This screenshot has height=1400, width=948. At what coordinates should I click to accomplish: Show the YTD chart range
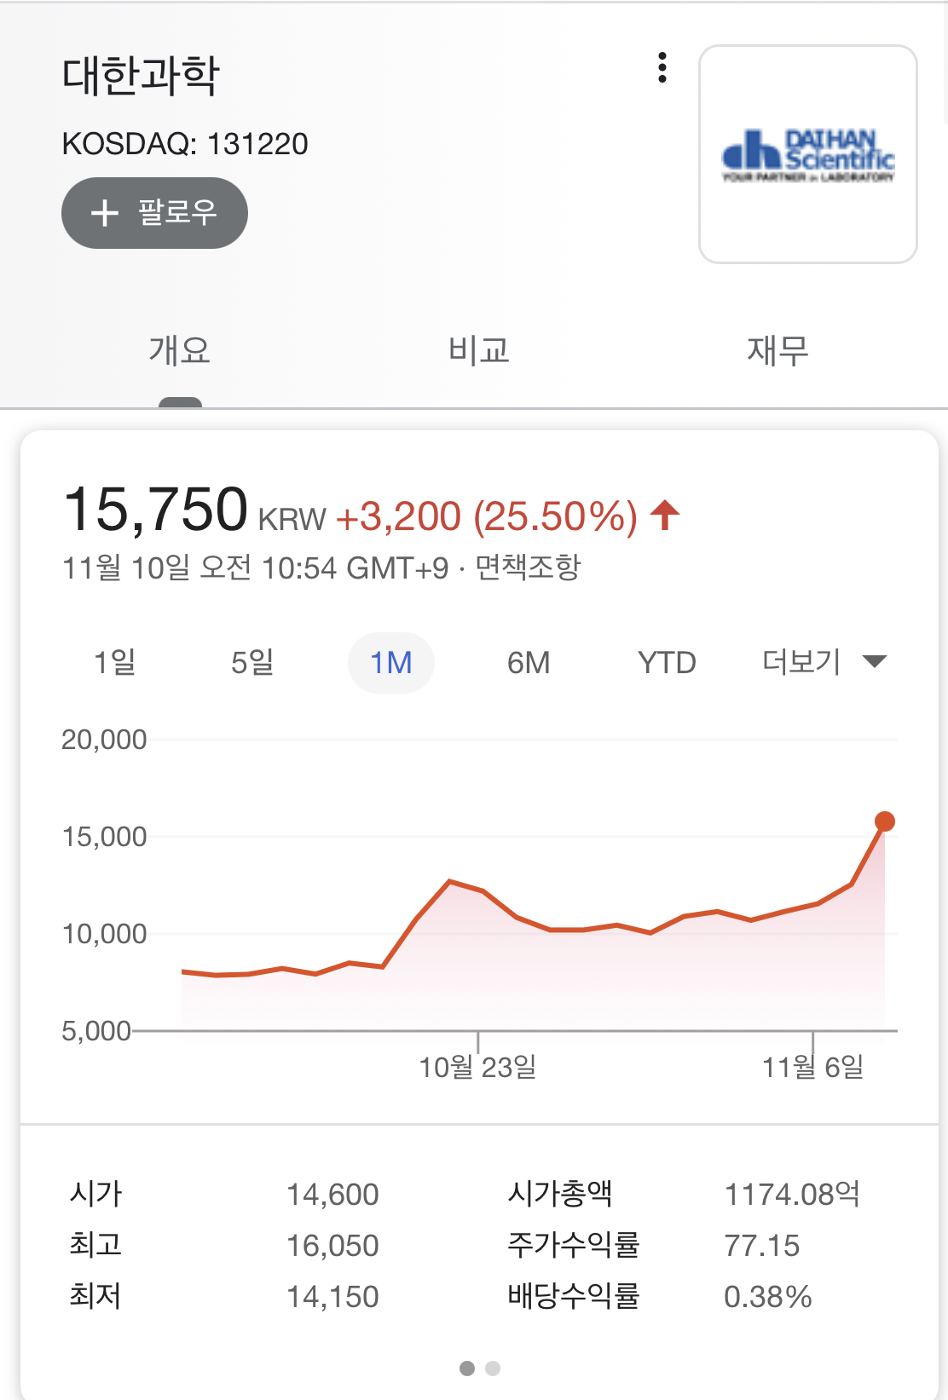[x=667, y=662]
